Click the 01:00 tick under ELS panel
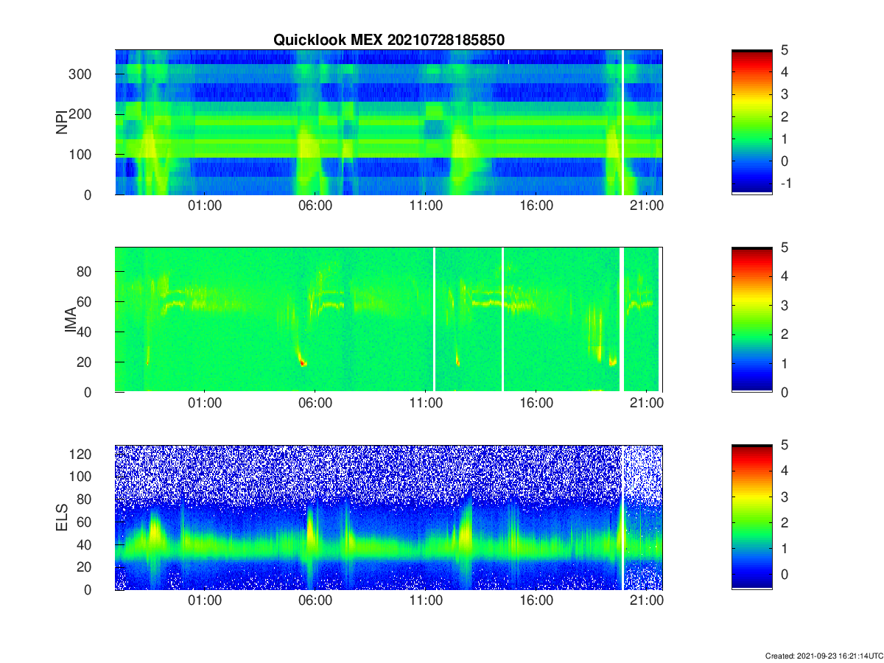 tap(205, 600)
